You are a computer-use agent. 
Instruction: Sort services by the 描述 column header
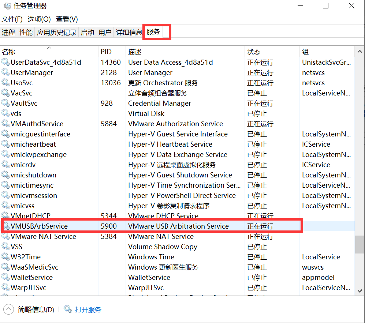coord(185,52)
